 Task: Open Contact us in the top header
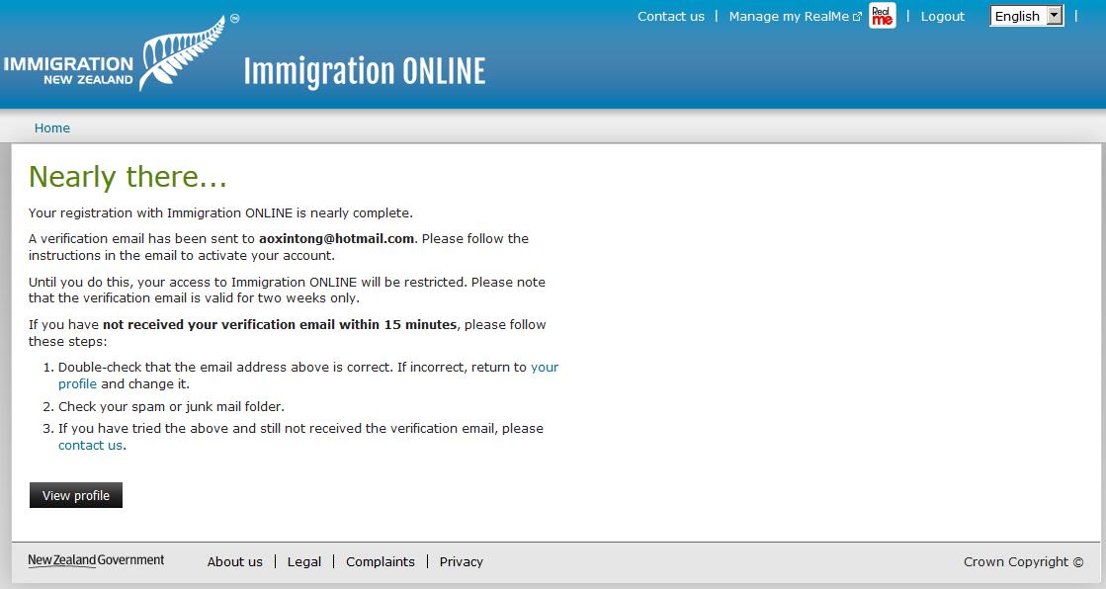670,16
